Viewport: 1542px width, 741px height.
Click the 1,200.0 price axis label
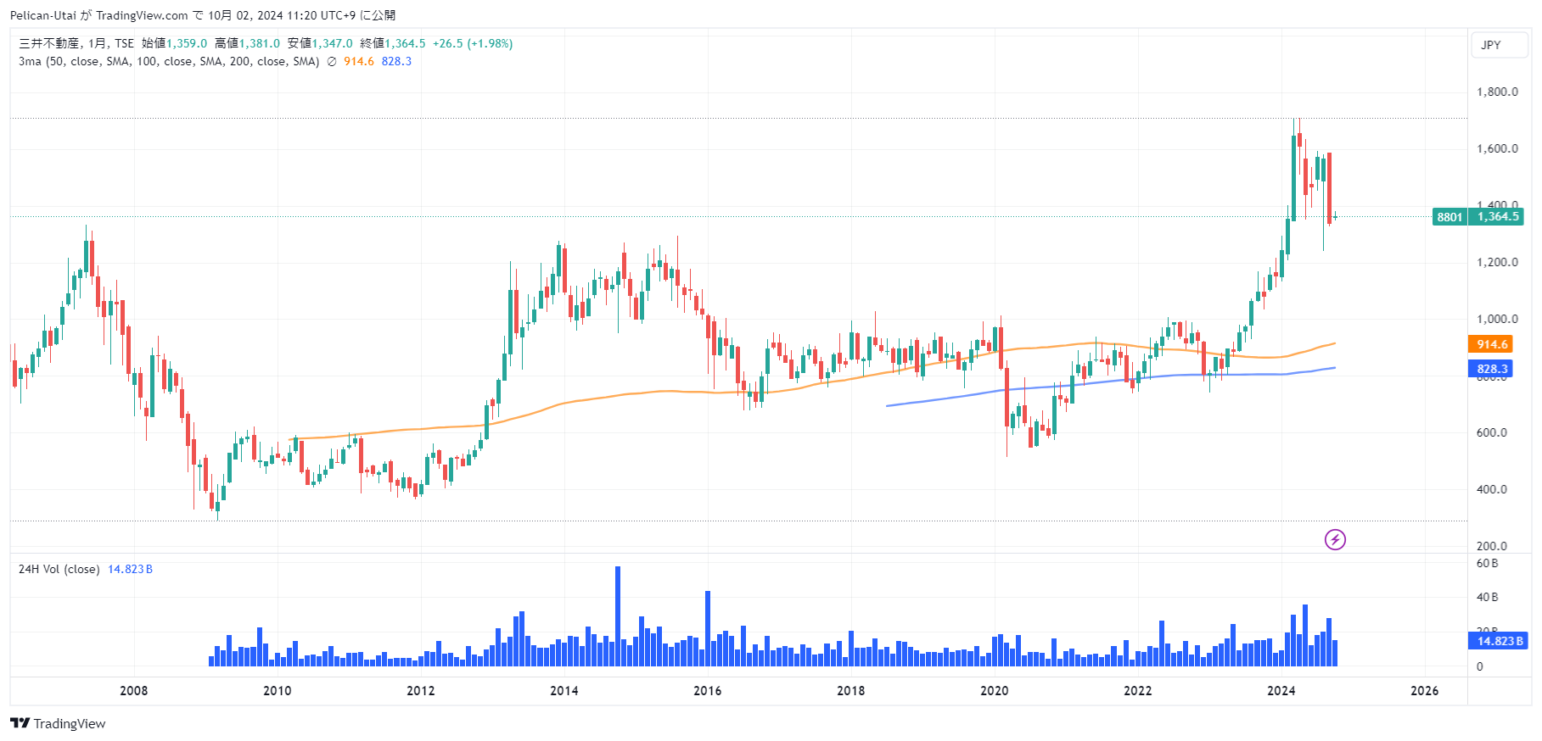click(x=1498, y=262)
